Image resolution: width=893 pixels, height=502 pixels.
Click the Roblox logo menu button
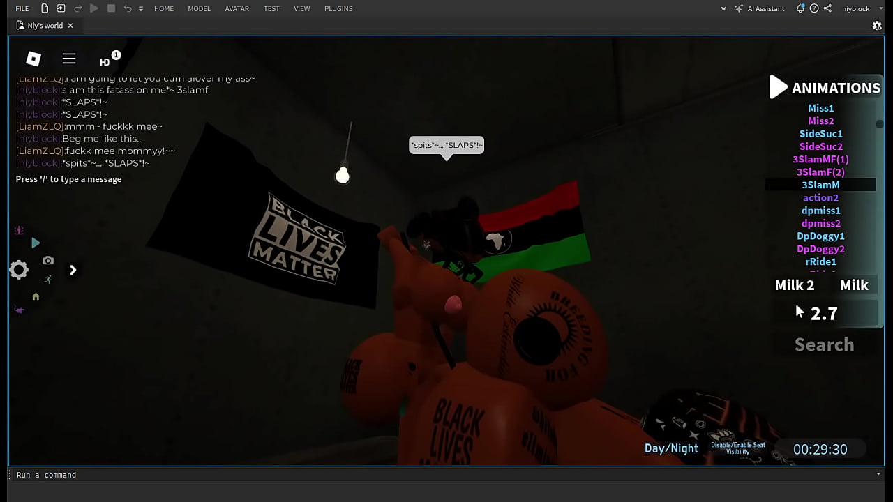(33, 59)
